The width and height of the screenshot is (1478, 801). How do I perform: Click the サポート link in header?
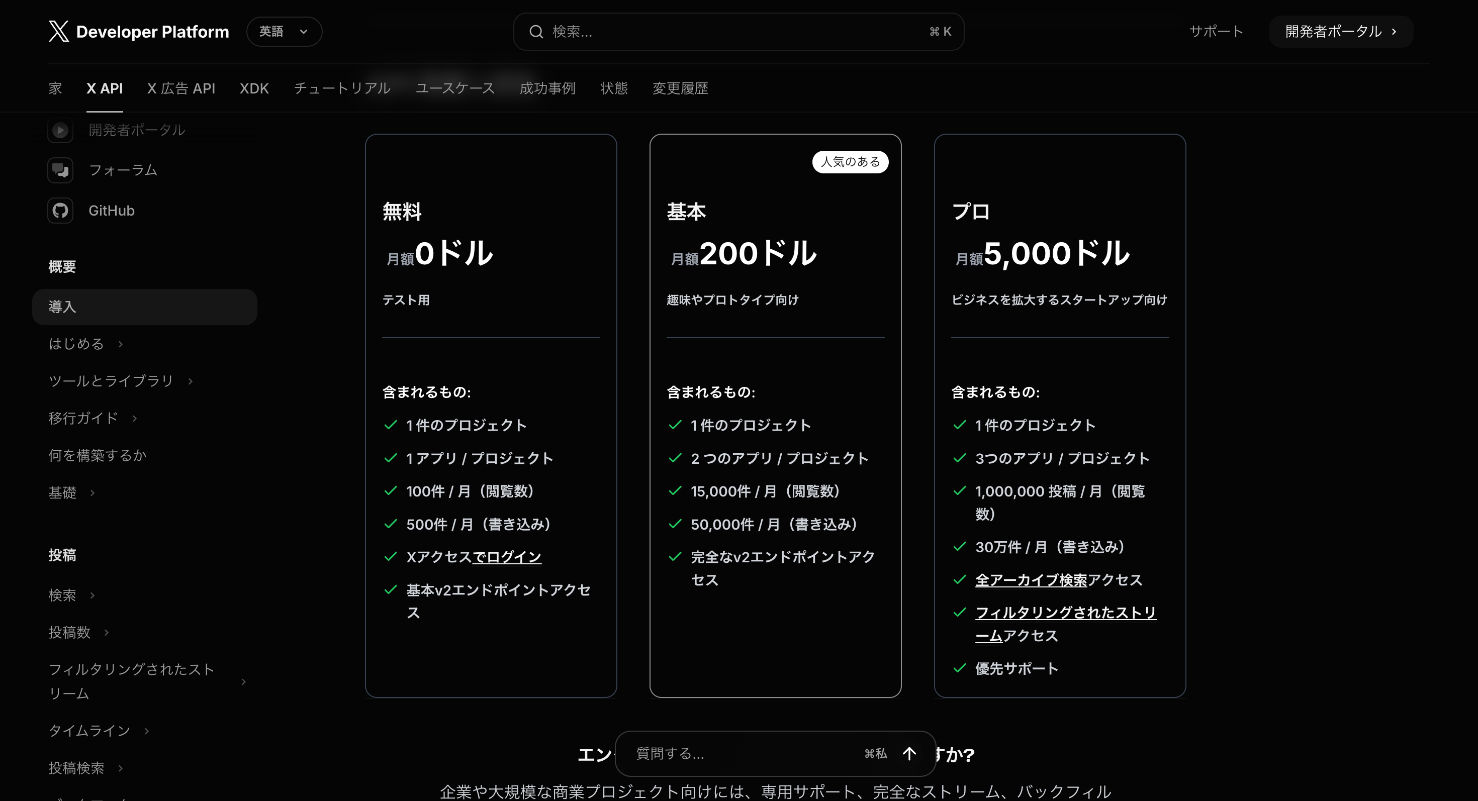tap(1217, 32)
